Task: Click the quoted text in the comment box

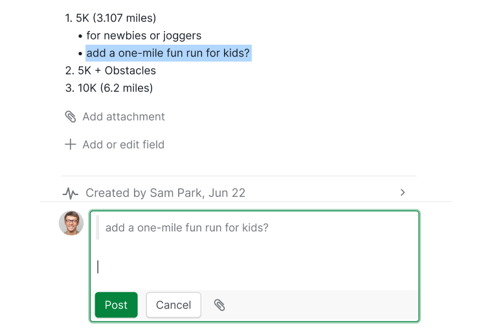Action: [x=187, y=227]
